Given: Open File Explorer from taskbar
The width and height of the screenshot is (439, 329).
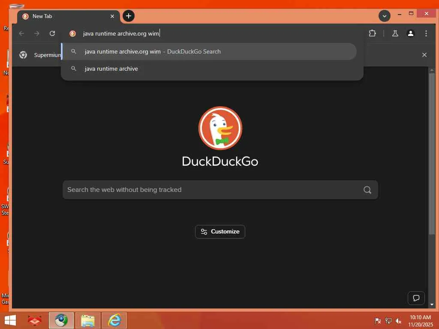Looking at the screenshot, I should pos(87,320).
